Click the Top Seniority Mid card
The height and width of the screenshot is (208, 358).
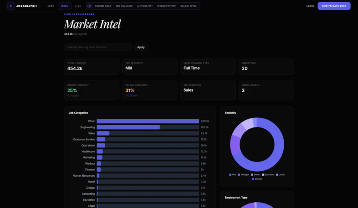pyautogui.click(x=150, y=67)
